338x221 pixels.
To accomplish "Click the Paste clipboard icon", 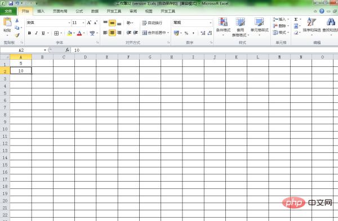I will point(7,22).
